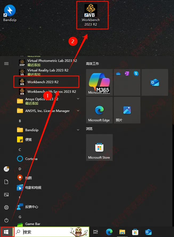Open the Workbench 2023 R2 desktop shortcut

pyautogui.click(x=91, y=15)
